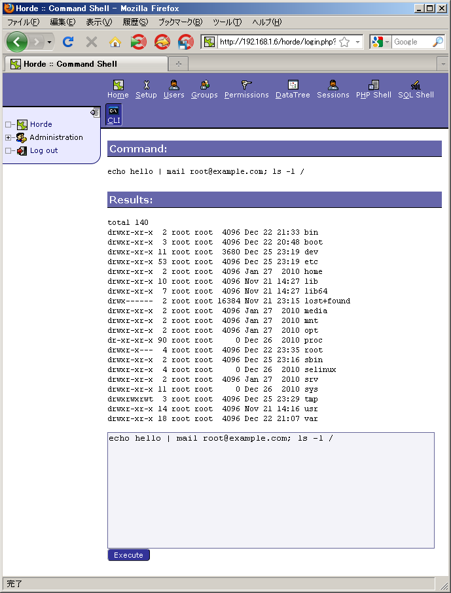Open the Setup tool icon

point(146,86)
